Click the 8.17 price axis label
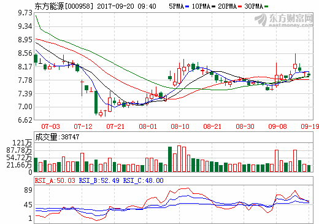319x224 pixels. (25, 67)
